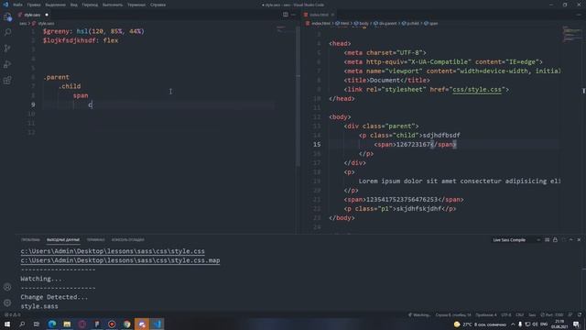Open the style.css.map path link in output
Image resolution: width=586 pixels, height=330 pixels.
[120, 260]
